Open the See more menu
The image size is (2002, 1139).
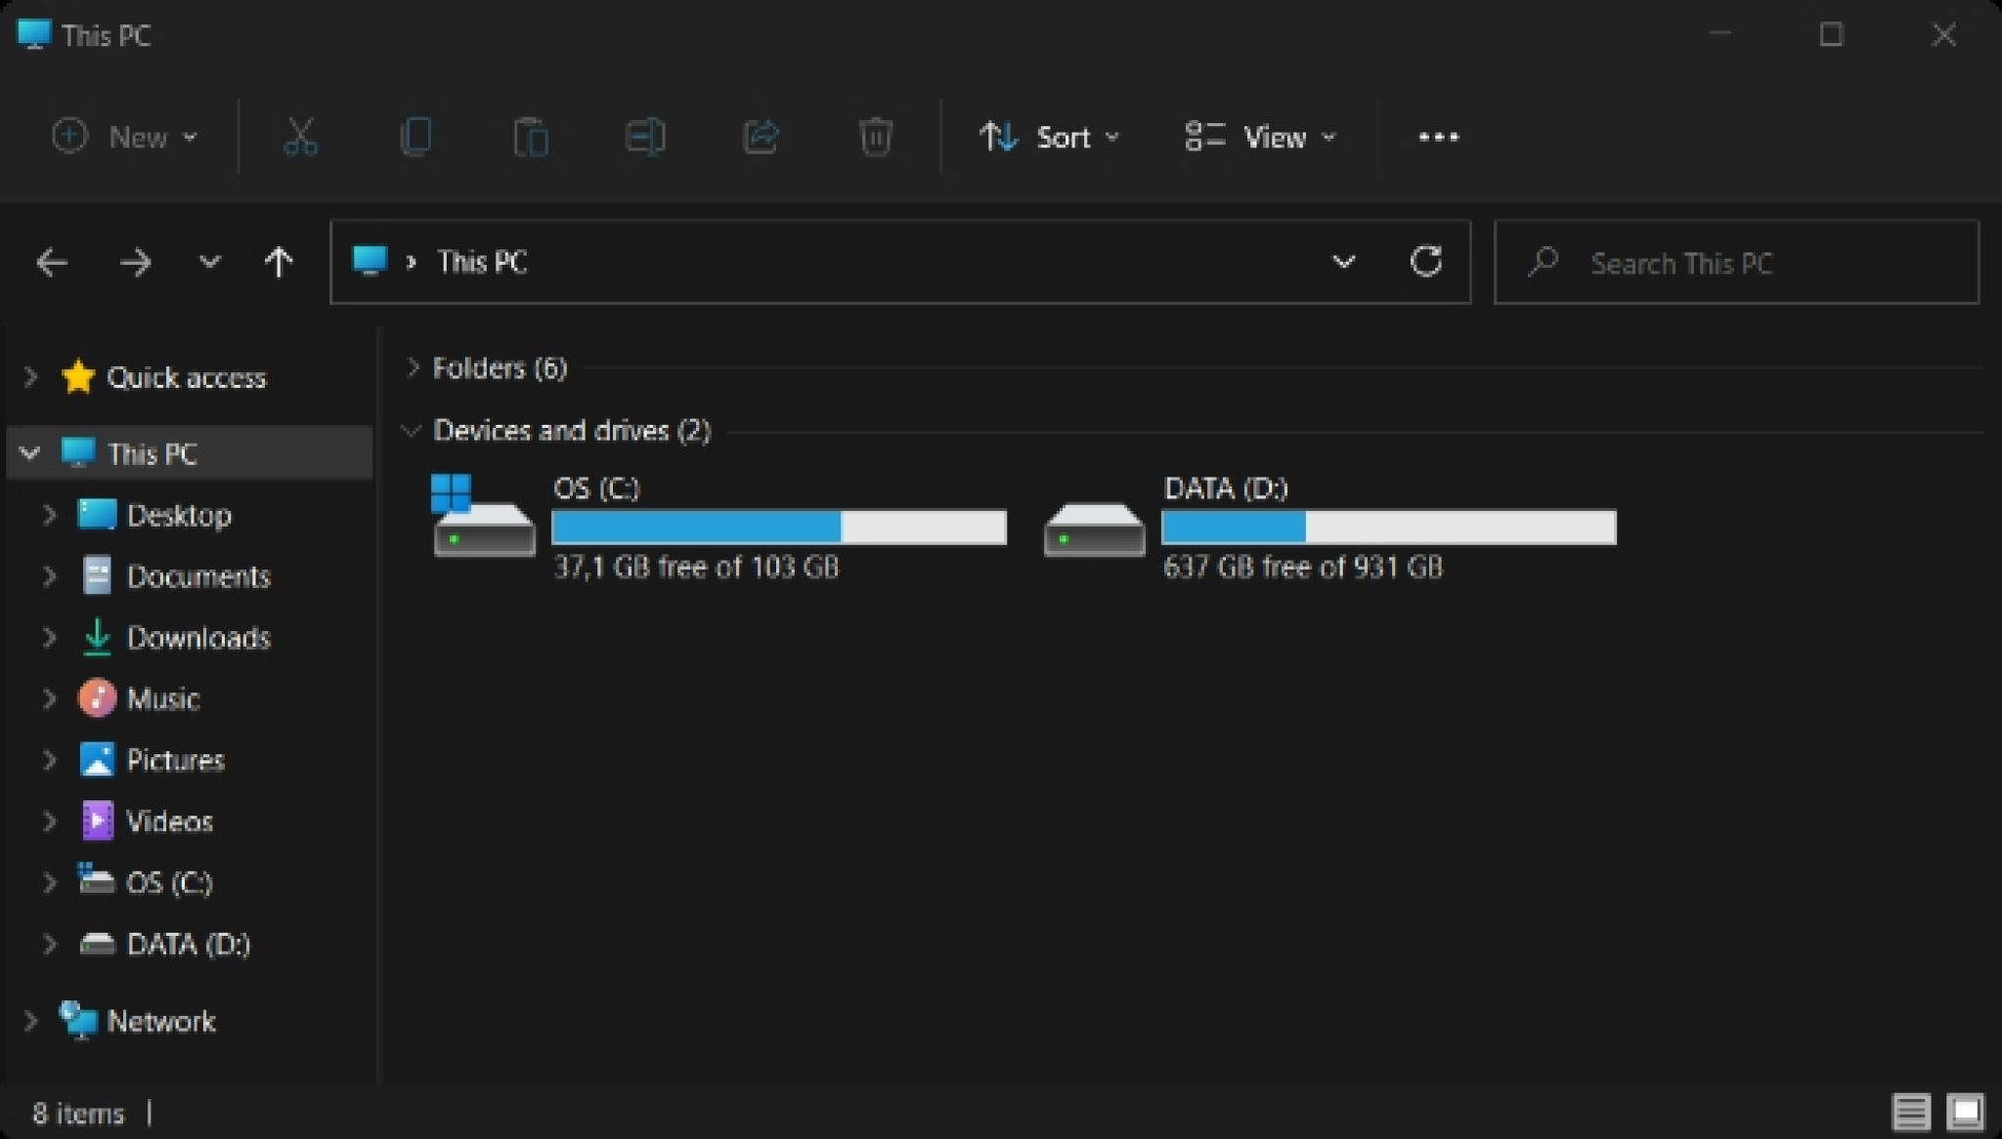point(1437,137)
